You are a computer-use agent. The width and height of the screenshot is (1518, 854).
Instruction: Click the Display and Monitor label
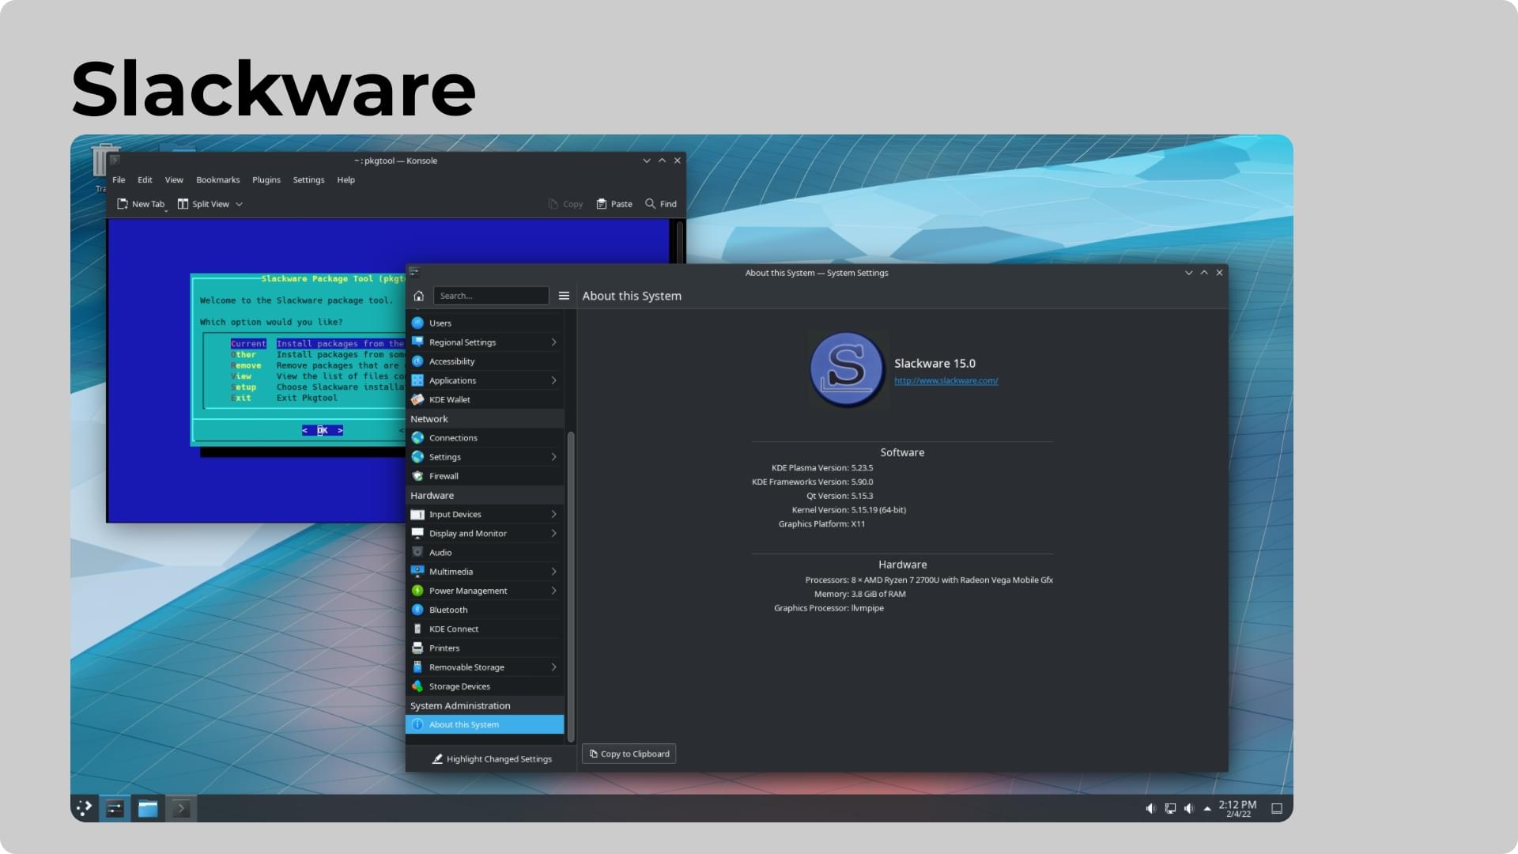click(468, 533)
